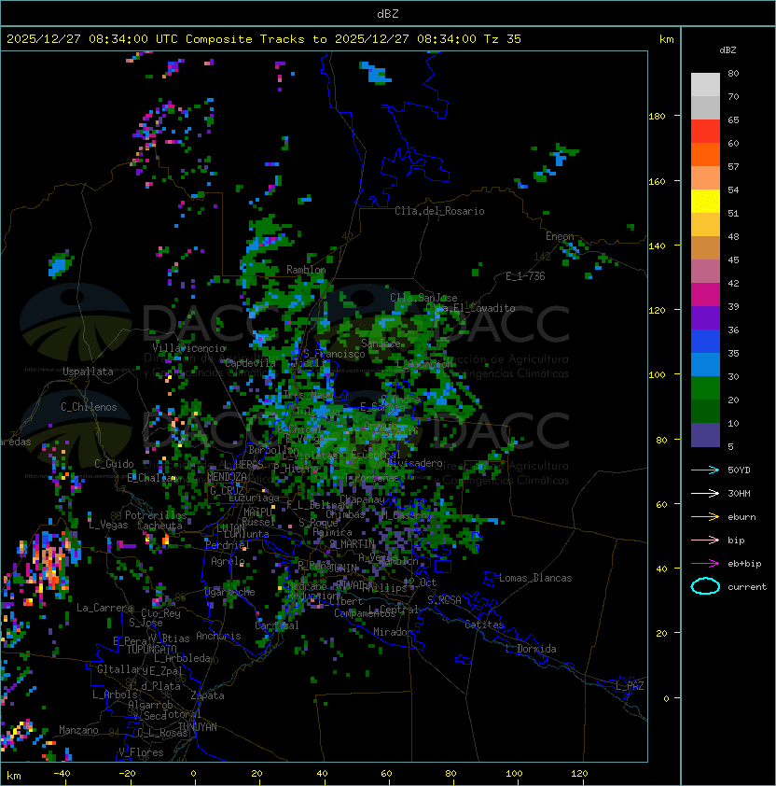This screenshot has height=786, width=776.
Task: Click the '0' tick on vertical km axis
Action: click(x=666, y=699)
